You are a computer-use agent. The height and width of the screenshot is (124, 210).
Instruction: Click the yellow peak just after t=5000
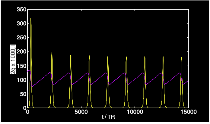click(x=89, y=56)
